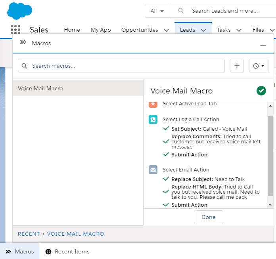Click the Macros panel title text
Image resolution: width=276 pixels, height=259 pixels.
(x=41, y=43)
